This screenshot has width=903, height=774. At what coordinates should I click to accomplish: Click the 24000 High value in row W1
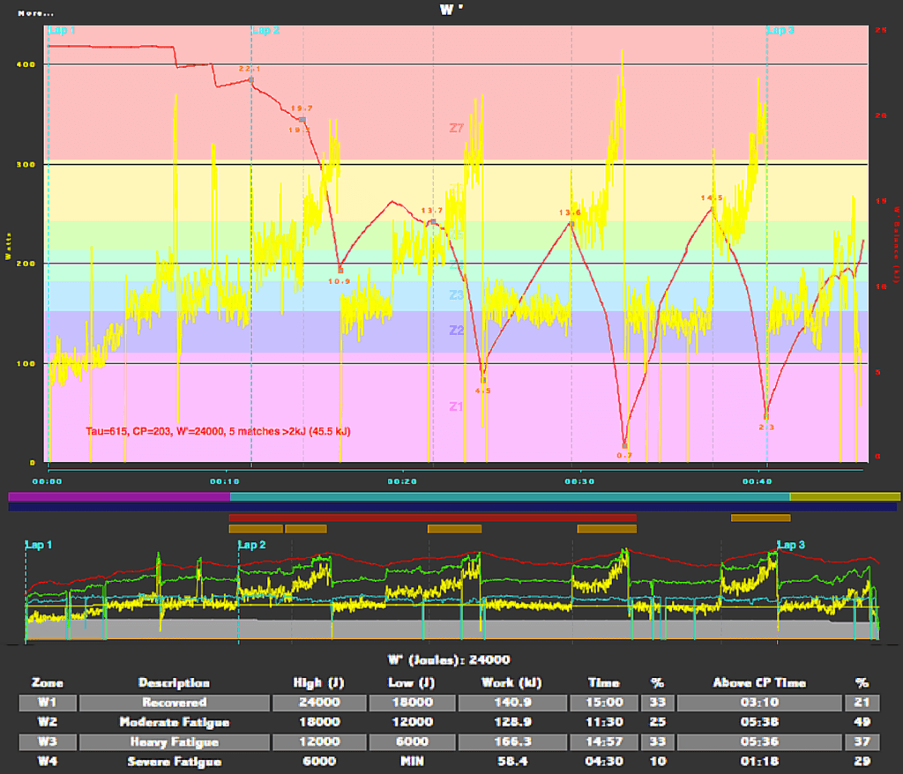(319, 703)
